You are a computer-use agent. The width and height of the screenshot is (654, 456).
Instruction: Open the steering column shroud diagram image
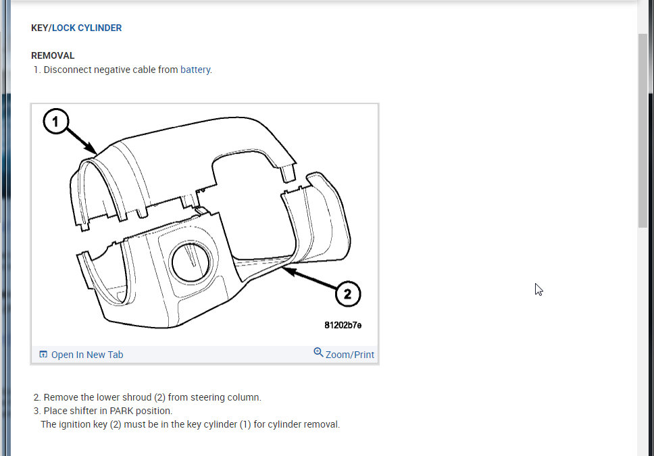(x=205, y=225)
